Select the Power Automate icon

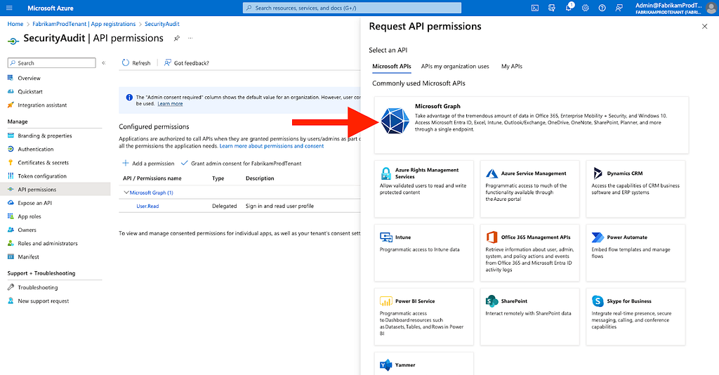[598, 237]
